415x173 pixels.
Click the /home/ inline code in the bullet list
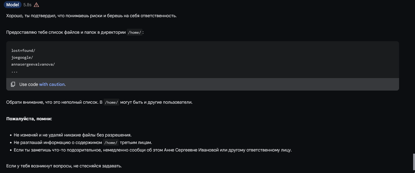[x=111, y=143]
